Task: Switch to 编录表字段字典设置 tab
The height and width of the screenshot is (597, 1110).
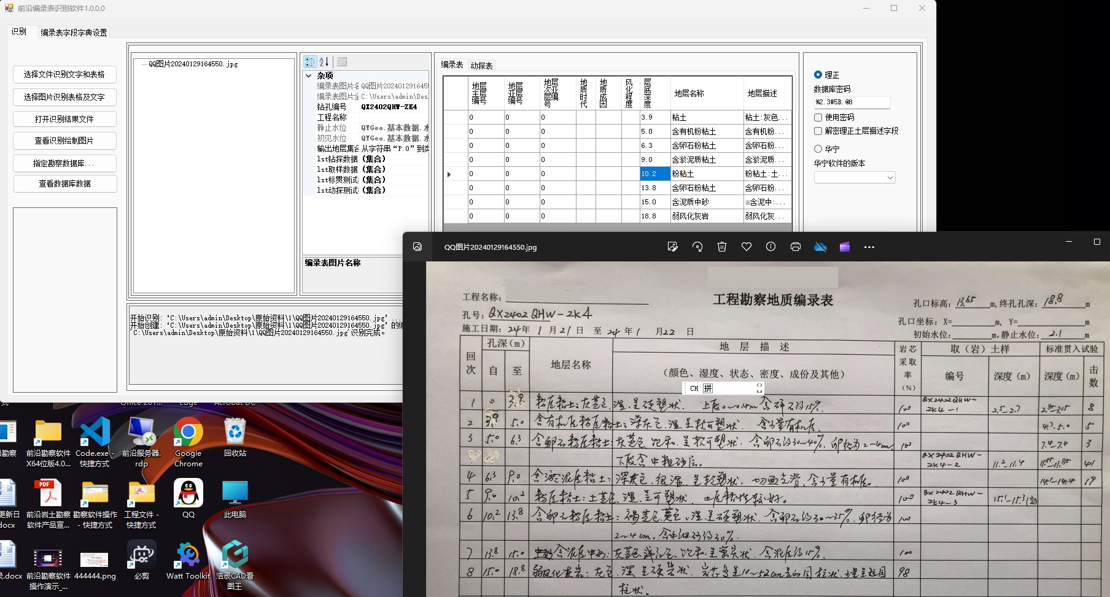Action: [x=74, y=33]
